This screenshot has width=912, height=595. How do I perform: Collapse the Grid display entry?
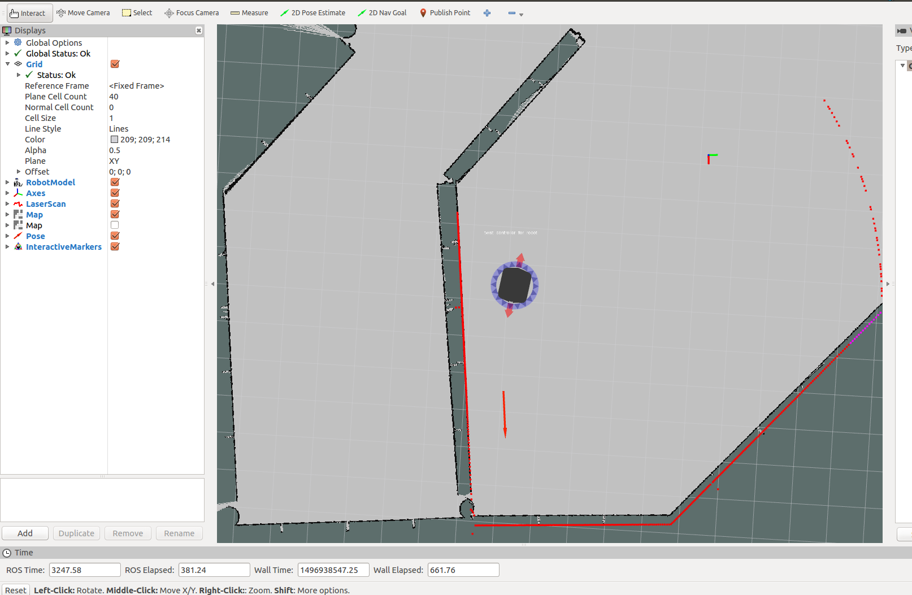tap(7, 64)
